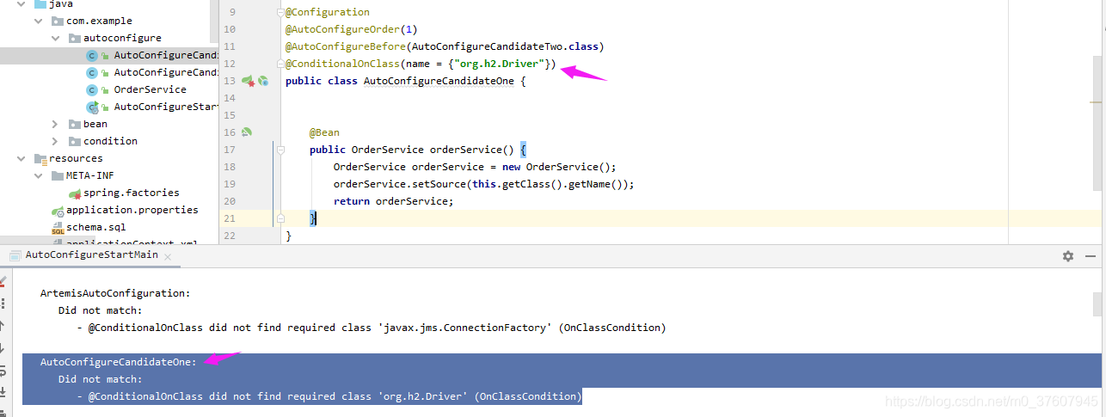Click the autowired candidates gutter icon on line 13
This screenshot has height=417, width=1106.
pos(264,81)
